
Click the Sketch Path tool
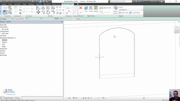tap(105, 8)
